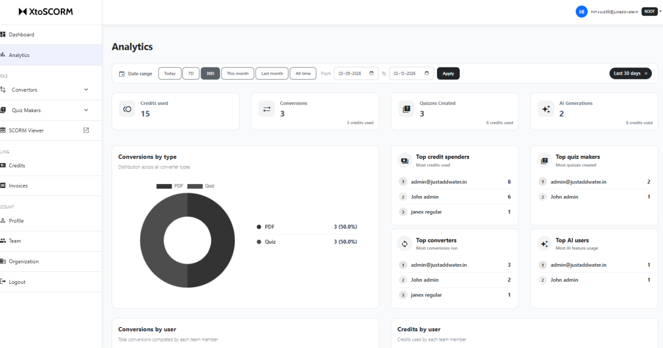This screenshot has height=348, width=663.
Task: Expand the Convertors menu chevron
Action: (86, 89)
